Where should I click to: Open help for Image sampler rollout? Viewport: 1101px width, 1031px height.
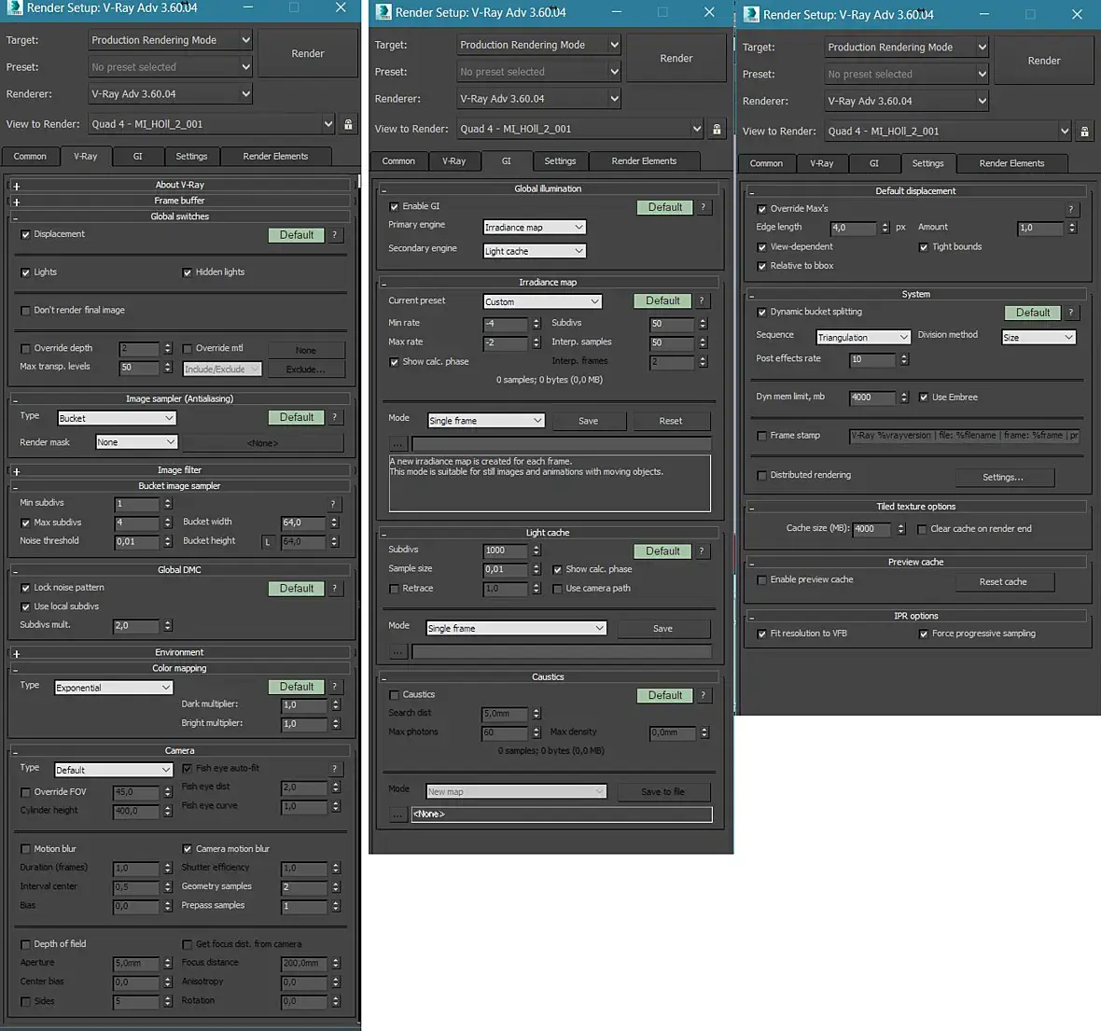[x=335, y=417]
